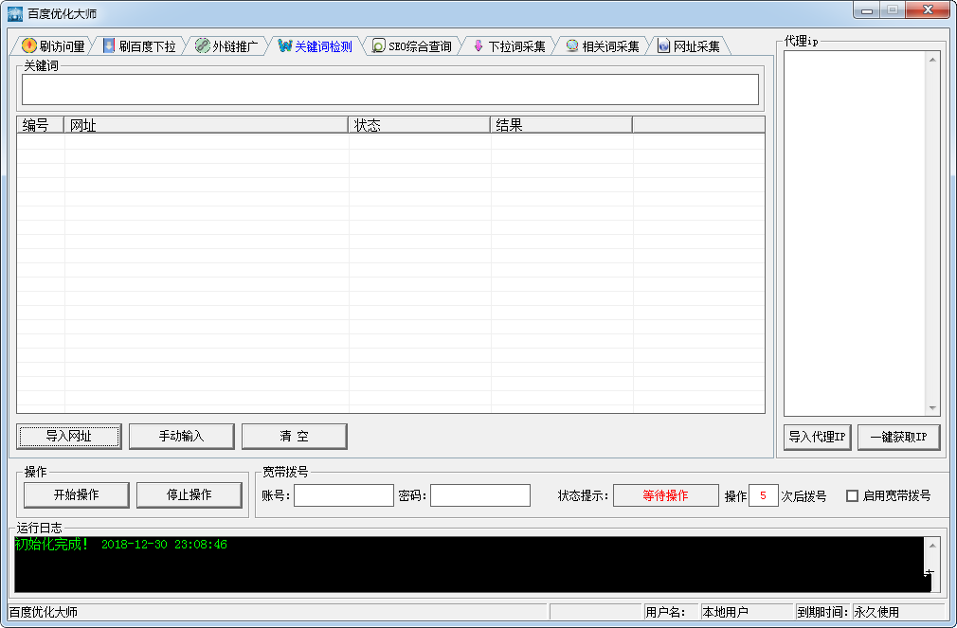
Task: Click the 导入网址 button
Action: coord(69,437)
